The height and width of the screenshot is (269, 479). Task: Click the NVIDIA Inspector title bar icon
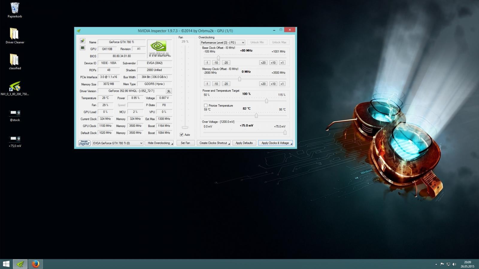pos(79,30)
